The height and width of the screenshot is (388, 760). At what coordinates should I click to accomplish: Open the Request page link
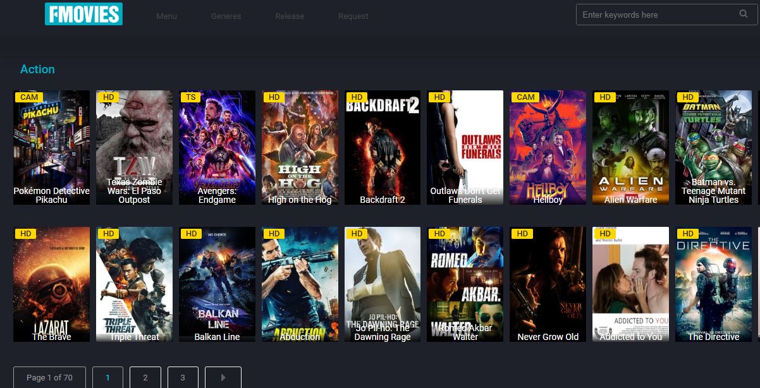[353, 16]
